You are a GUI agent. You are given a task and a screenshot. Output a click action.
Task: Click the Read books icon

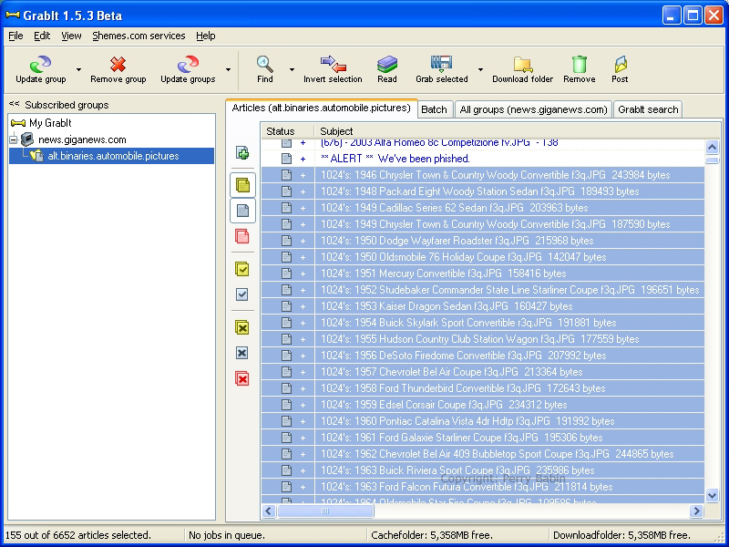pos(386,64)
